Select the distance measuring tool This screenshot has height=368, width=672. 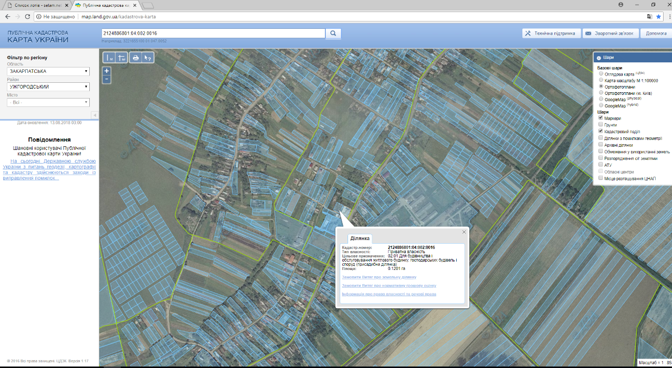(109, 58)
